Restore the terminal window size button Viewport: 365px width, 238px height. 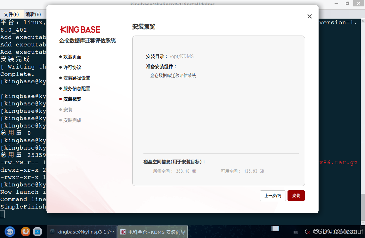pos(347,4)
